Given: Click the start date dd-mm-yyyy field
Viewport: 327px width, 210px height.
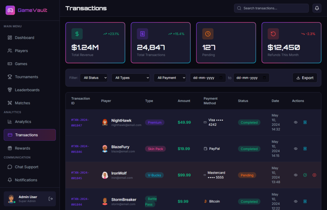Looking at the screenshot, I should pos(208,78).
